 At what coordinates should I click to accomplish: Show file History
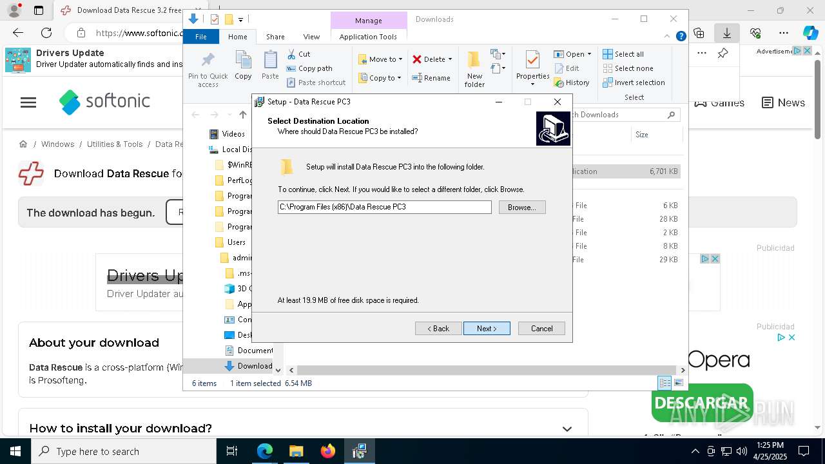click(572, 82)
